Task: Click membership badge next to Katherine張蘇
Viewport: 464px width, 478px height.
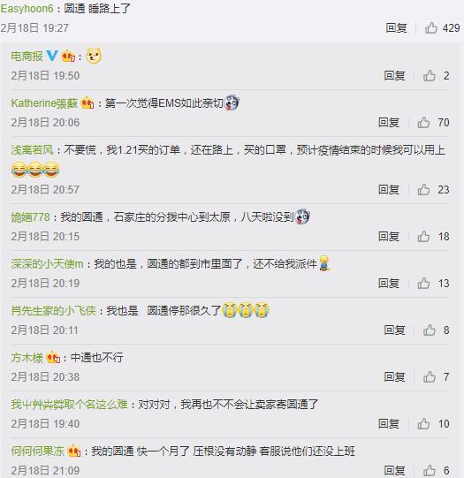Action: click(87, 103)
